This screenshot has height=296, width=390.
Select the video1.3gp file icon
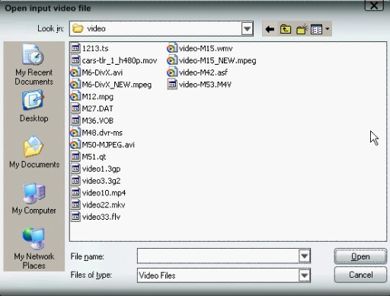(75, 169)
